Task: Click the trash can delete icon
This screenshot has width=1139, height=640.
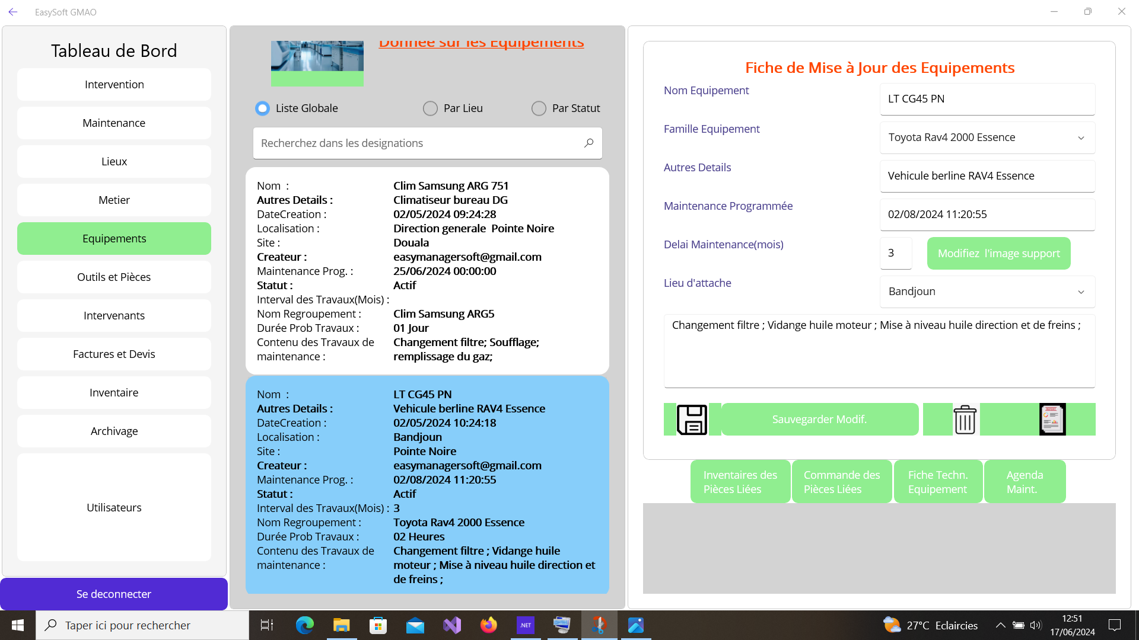Action: (x=965, y=420)
